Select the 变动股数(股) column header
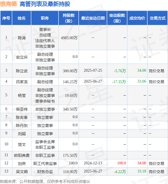This screenshot has width=168, height=184. pos(117,18)
